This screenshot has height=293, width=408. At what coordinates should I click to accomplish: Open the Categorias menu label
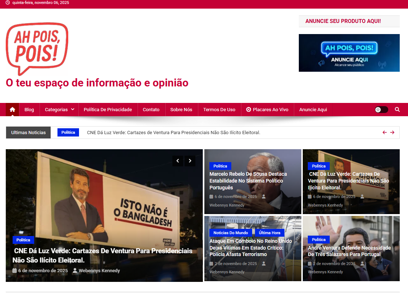[x=56, y=110]
